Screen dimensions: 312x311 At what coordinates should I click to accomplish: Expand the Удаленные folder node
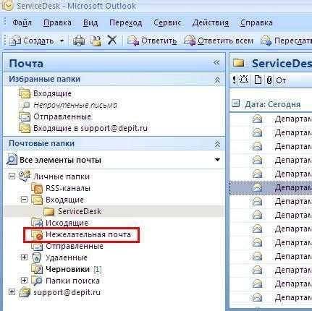click(x=24, y=257)
